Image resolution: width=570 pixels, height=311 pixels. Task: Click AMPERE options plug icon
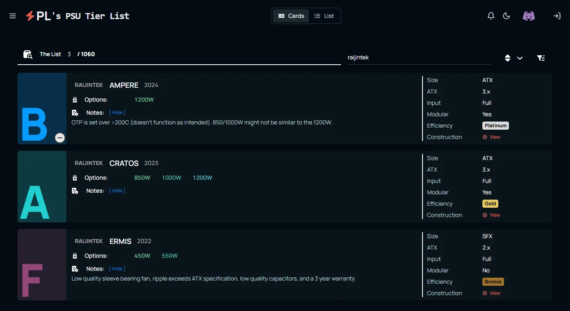(75, 100)
